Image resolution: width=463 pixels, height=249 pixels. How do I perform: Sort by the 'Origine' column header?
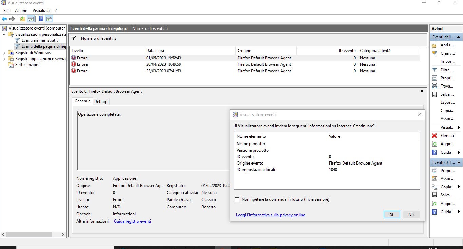(x=266, y=51)
